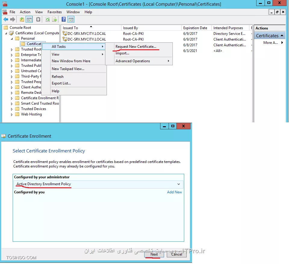
Task: Click Next in Certificate Enrollment dialog
Action: pos(154,254)
